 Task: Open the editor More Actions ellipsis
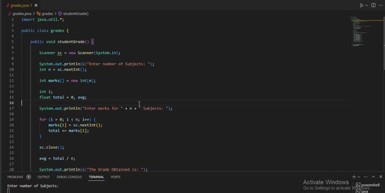tap(381, 5)
